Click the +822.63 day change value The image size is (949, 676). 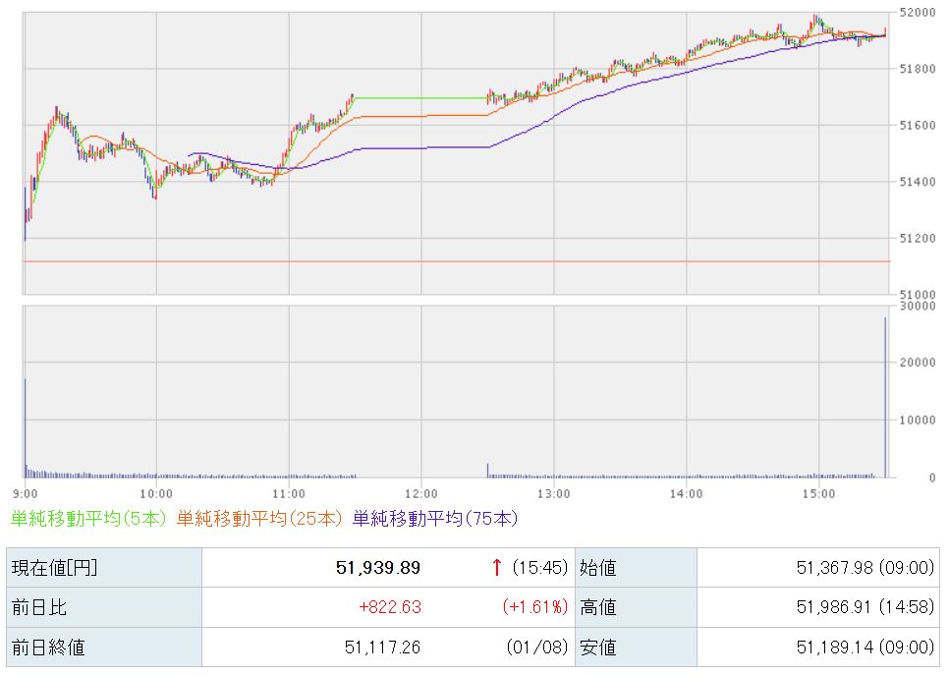coord(390,607)
